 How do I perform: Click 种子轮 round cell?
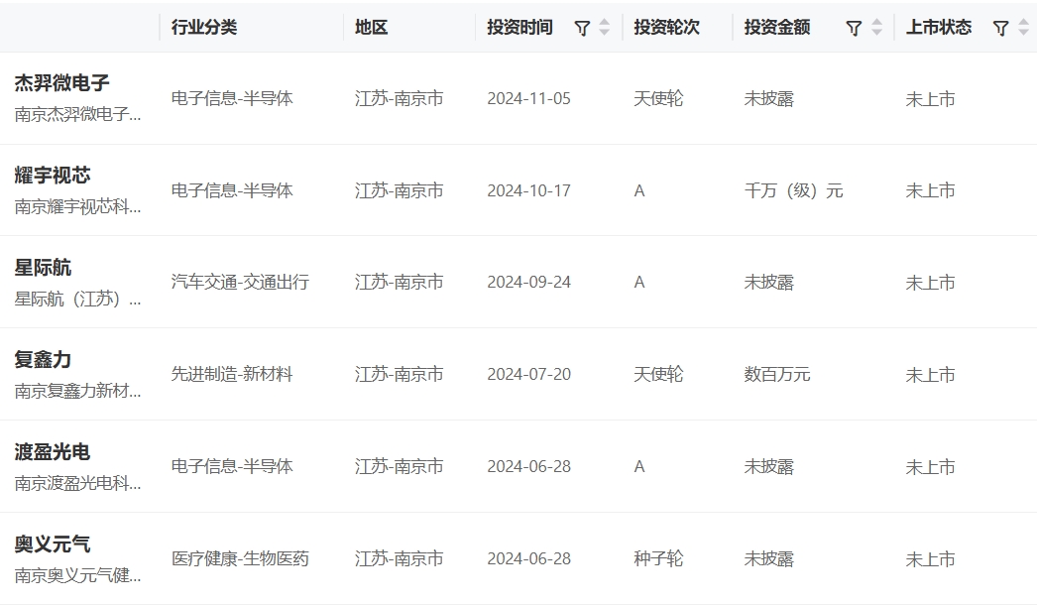click(658, 559)
